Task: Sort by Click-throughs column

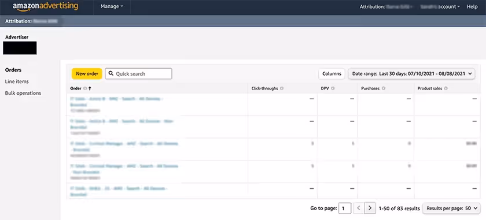Action: click(265, 88)
